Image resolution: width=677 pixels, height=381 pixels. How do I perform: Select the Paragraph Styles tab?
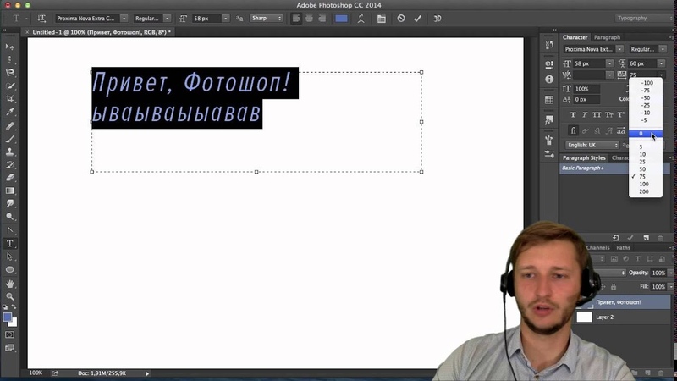(584, 157)
